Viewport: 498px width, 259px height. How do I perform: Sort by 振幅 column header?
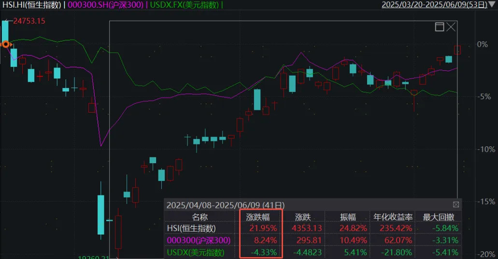click(348, 217)
